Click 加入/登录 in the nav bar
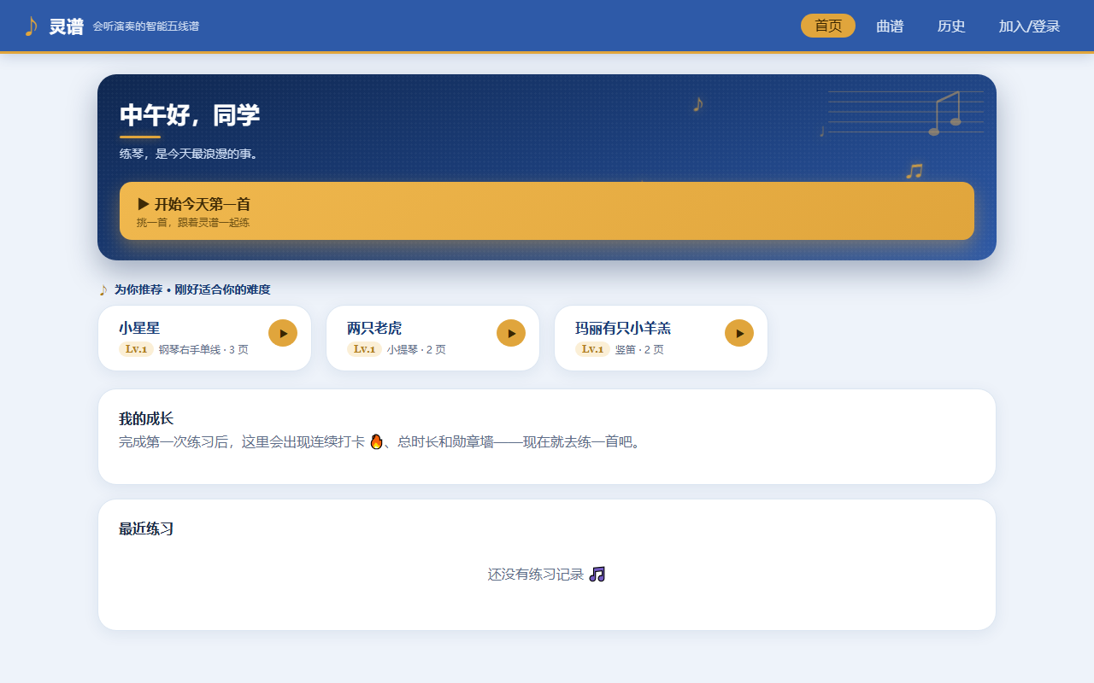The width and height of the screenshot is (1094, 683). tap(1029, 26)
